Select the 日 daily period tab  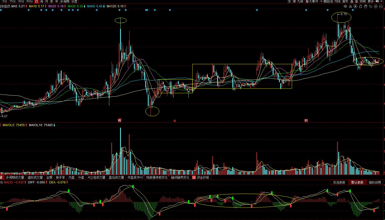tap(37, 2)
